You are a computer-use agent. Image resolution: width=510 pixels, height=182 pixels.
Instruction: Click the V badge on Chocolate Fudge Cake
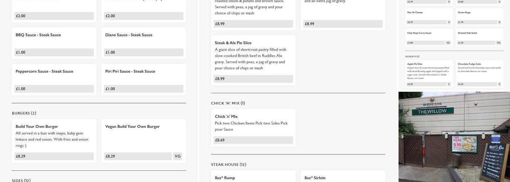click(x=499, y=84)
